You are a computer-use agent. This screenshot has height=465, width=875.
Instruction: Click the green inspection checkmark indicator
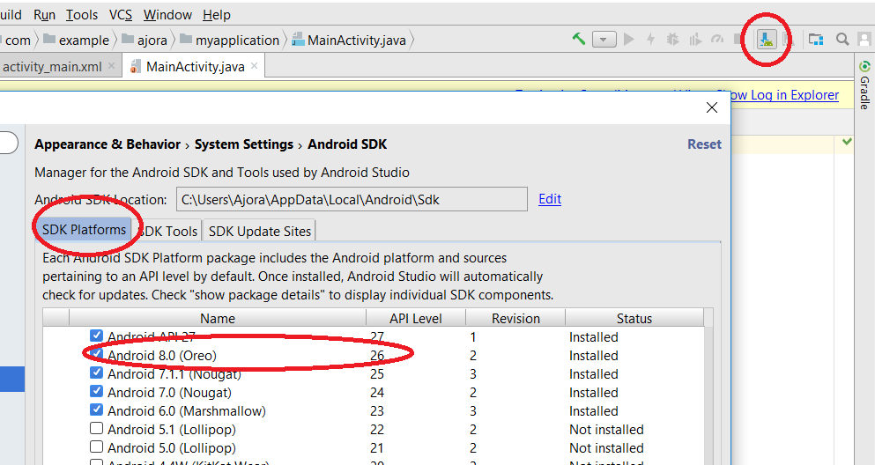pyautogui.click(x=847, y=142)
